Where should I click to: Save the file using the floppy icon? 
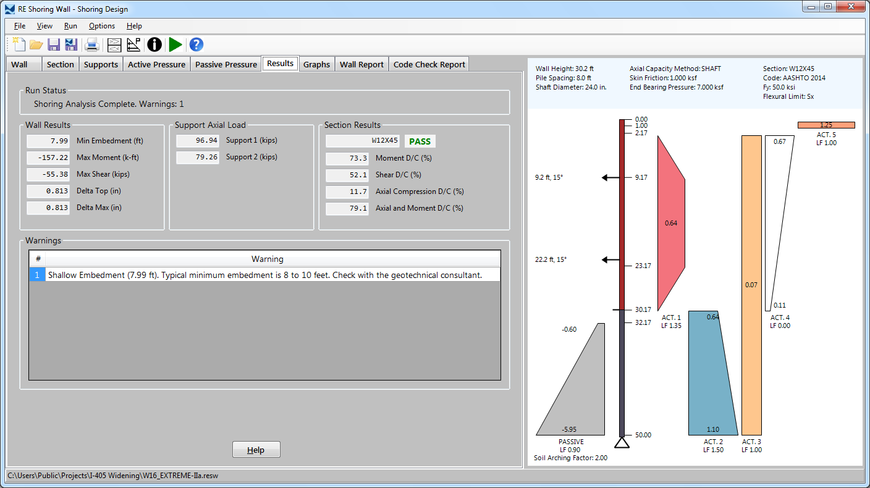pyautogui.click(x=54, y=44)
